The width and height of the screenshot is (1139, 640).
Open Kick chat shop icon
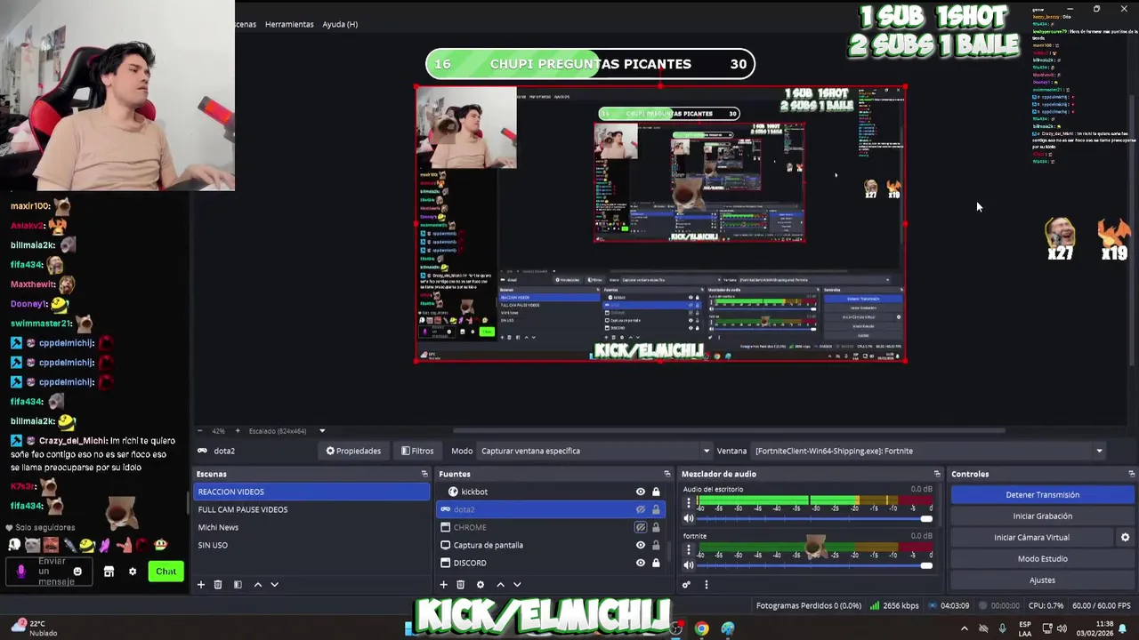109,572
